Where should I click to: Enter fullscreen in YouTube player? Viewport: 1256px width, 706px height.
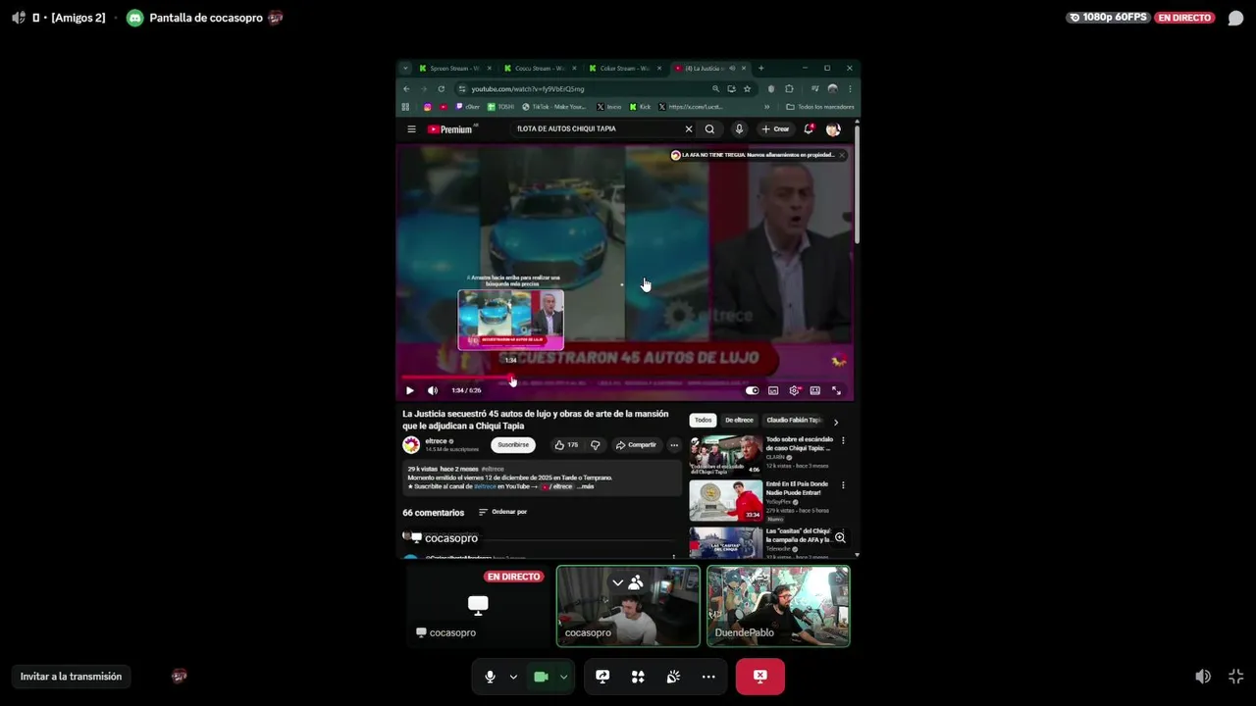836,390
